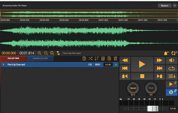This screenshot has width=178, height=113.
Task: Click the zoom in magnifier icon
Action: tap(39, 53)
